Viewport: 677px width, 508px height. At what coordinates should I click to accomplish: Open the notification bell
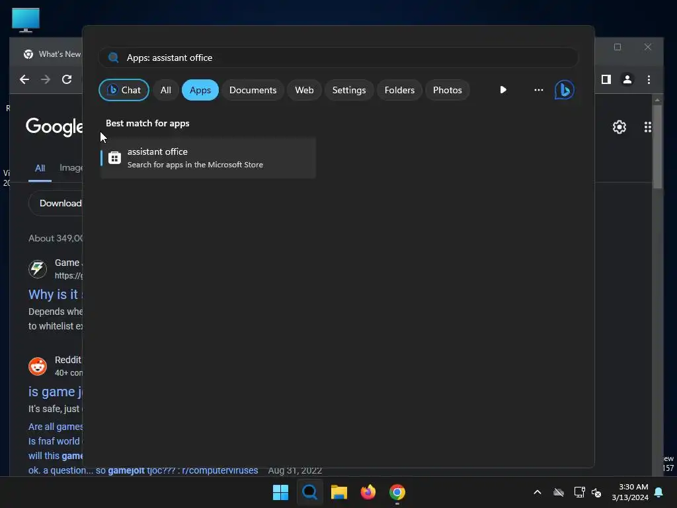click(x=659, y=492)
